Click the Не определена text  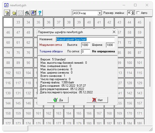(103, 51)
